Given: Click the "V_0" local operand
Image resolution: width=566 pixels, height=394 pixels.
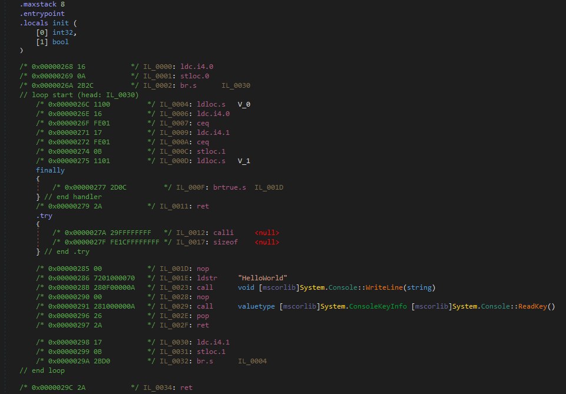Looking at the screenshot, I should pyautogui.click(x=244, y=104).
